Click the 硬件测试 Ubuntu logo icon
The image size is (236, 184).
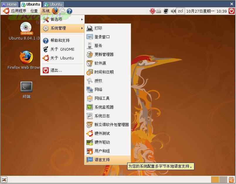90,133
